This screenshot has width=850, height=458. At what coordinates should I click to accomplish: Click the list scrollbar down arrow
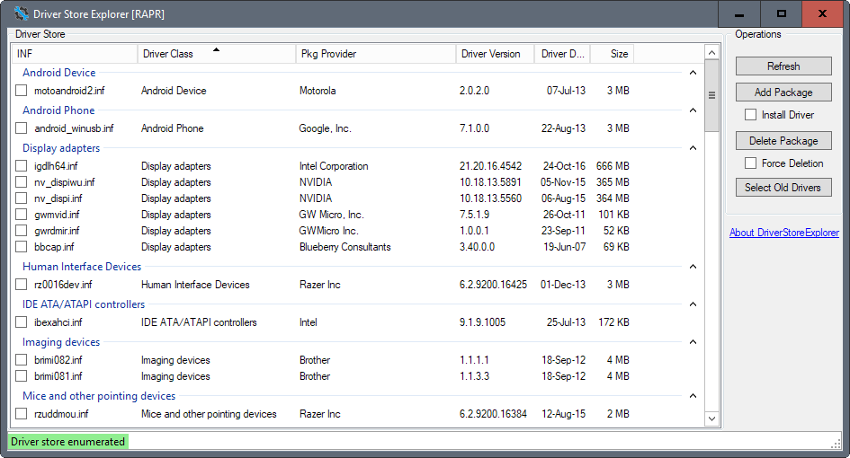711,418
